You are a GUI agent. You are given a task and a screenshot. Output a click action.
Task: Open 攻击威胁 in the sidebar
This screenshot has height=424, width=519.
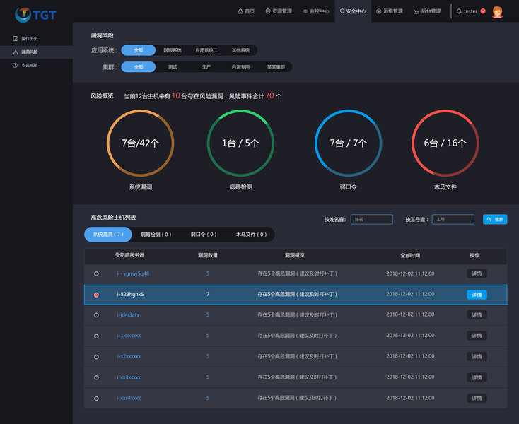[30, 65]
